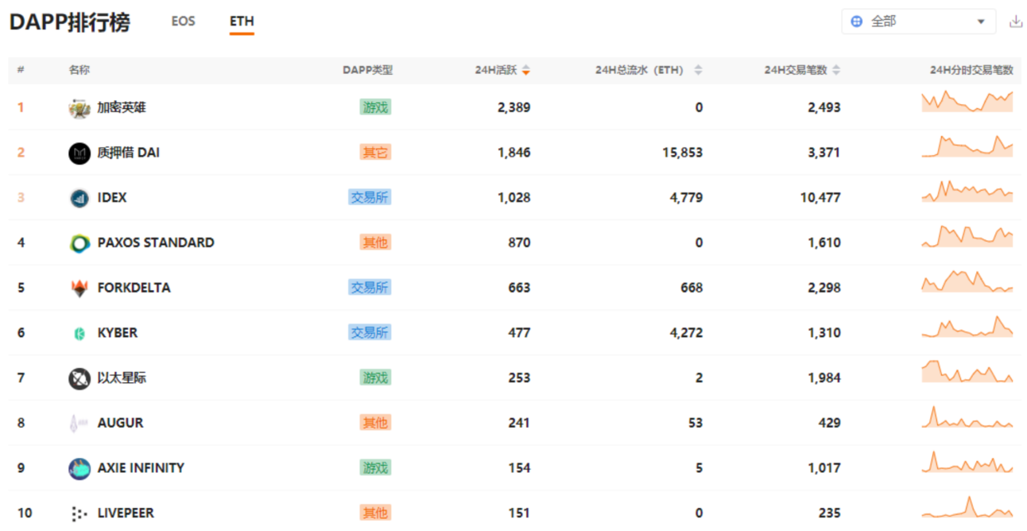Viewport: 1027px width, 531px height.
Task: Click the IDEX logo icon
Action: (79, 198)
